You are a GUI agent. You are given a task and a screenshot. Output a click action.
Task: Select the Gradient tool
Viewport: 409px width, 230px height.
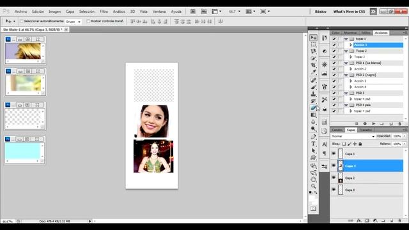click(x=313, y=115)
